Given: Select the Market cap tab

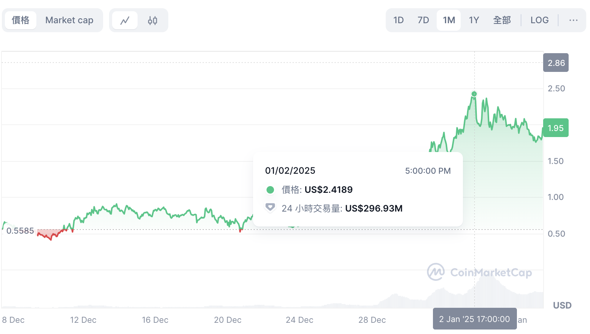Looking at the screenshot, I should click(69, 20).
